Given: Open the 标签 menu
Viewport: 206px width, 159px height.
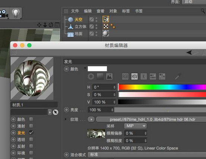Looking at the screenshot, I should click(x=126, y=11).
